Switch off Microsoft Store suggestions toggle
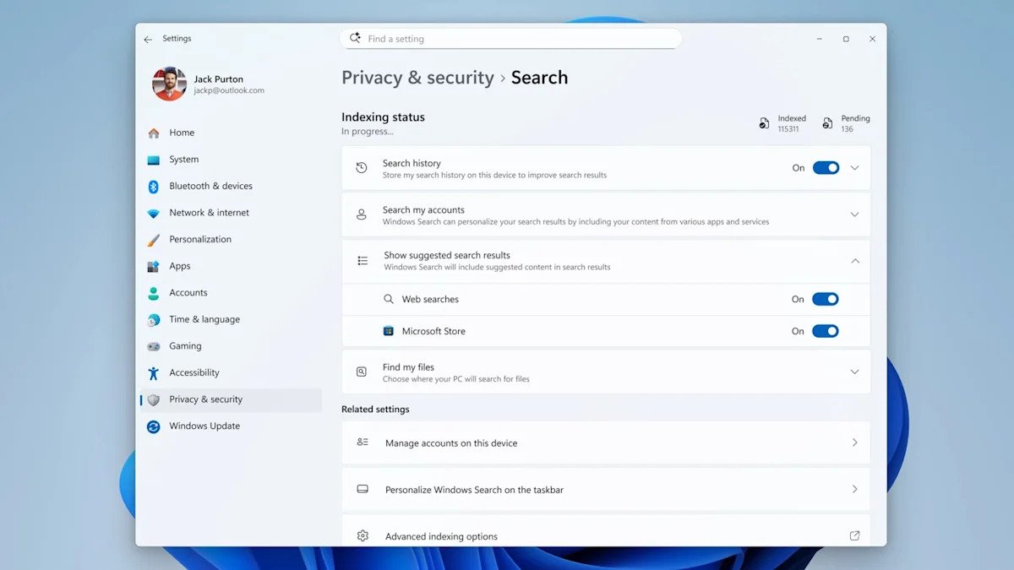The height and width of the screenshot is (570, 1014). [826, 331]
